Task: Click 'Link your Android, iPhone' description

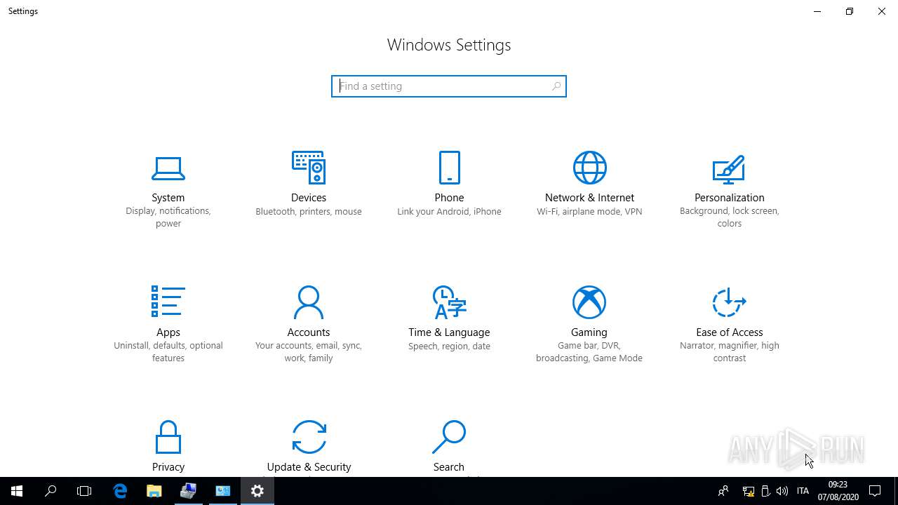Action: pos(449,212)
